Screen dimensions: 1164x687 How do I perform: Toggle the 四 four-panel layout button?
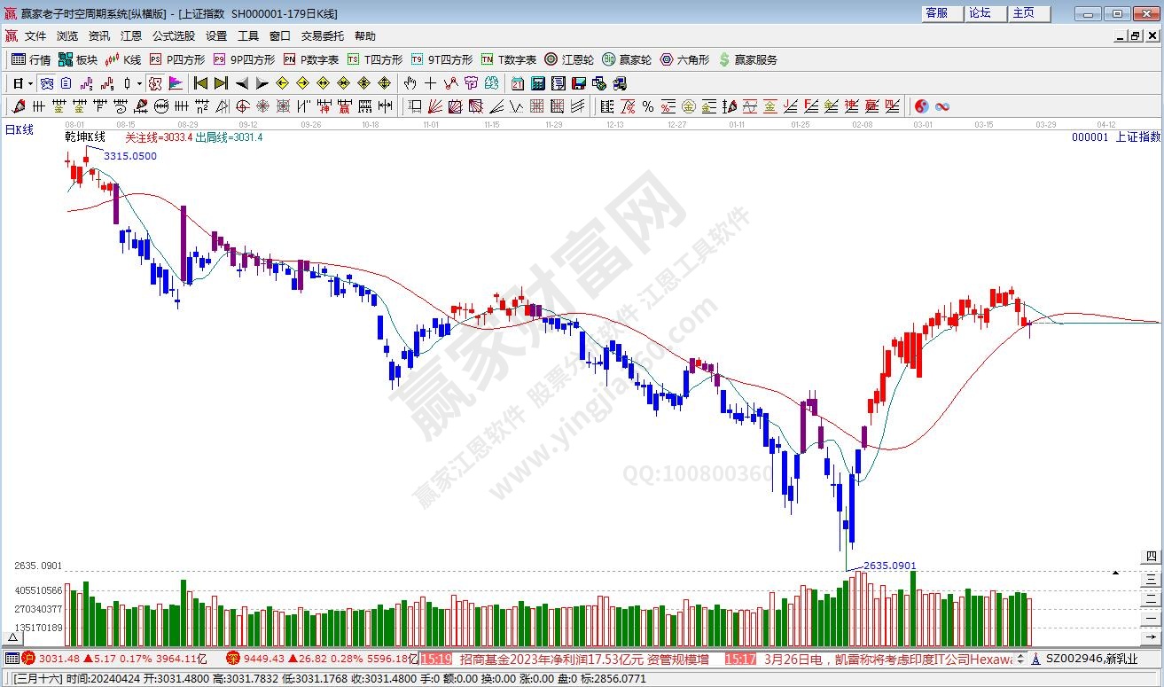(1151, 557)
